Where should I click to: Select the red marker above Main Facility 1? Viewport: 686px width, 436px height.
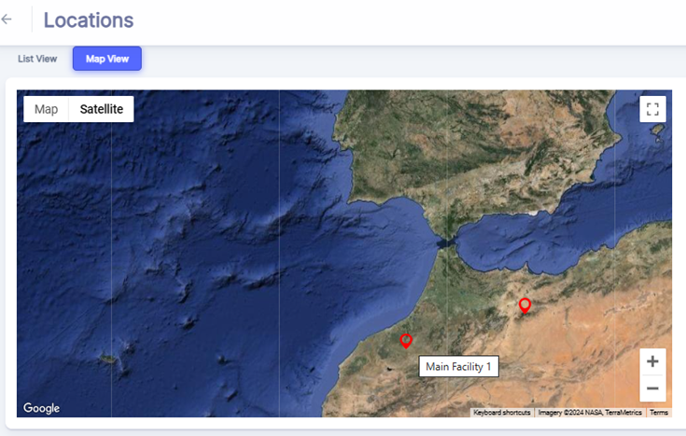(406, 341)
